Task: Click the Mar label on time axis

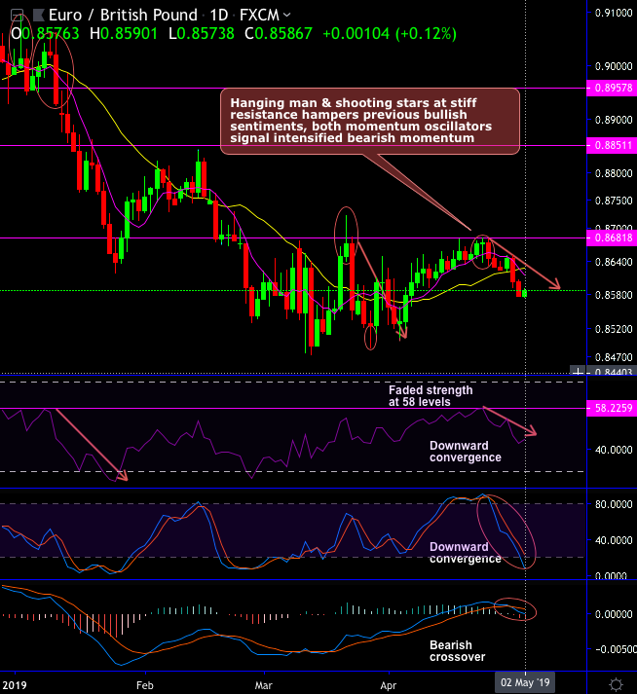Action: 263,685
